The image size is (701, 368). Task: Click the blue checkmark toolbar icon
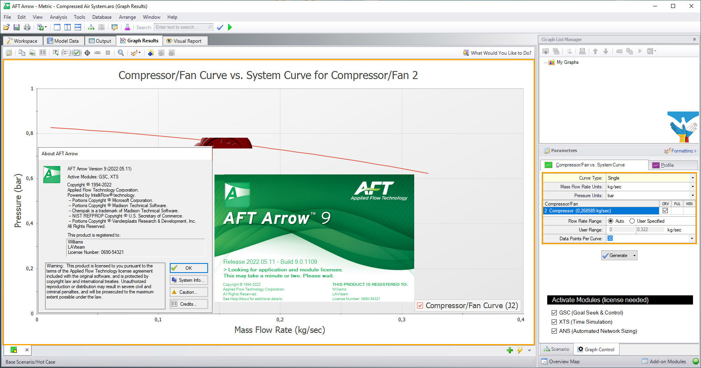tap(220, 27)
